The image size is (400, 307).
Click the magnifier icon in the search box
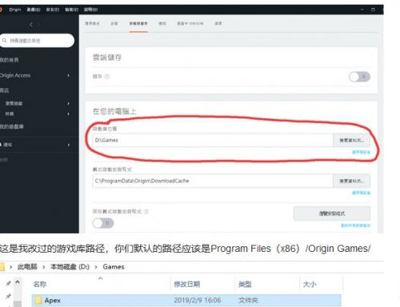(4, 41)
